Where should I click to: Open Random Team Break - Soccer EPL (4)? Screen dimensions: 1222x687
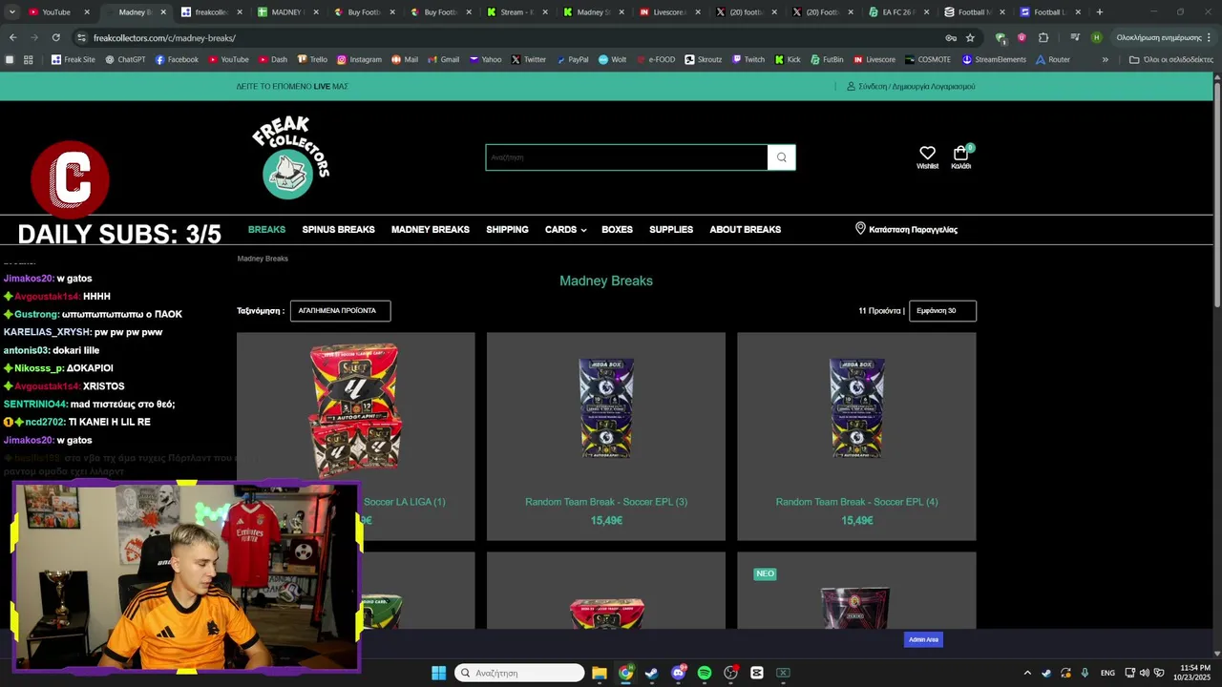click(x=856, y=502)
